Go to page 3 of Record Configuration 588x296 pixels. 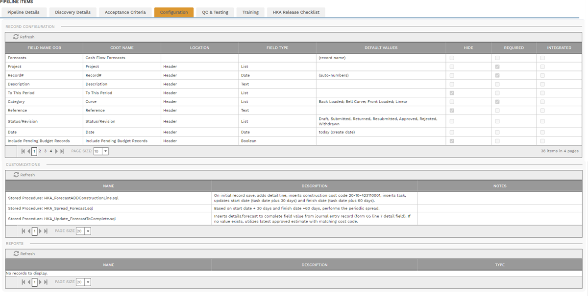pos(45,151)
